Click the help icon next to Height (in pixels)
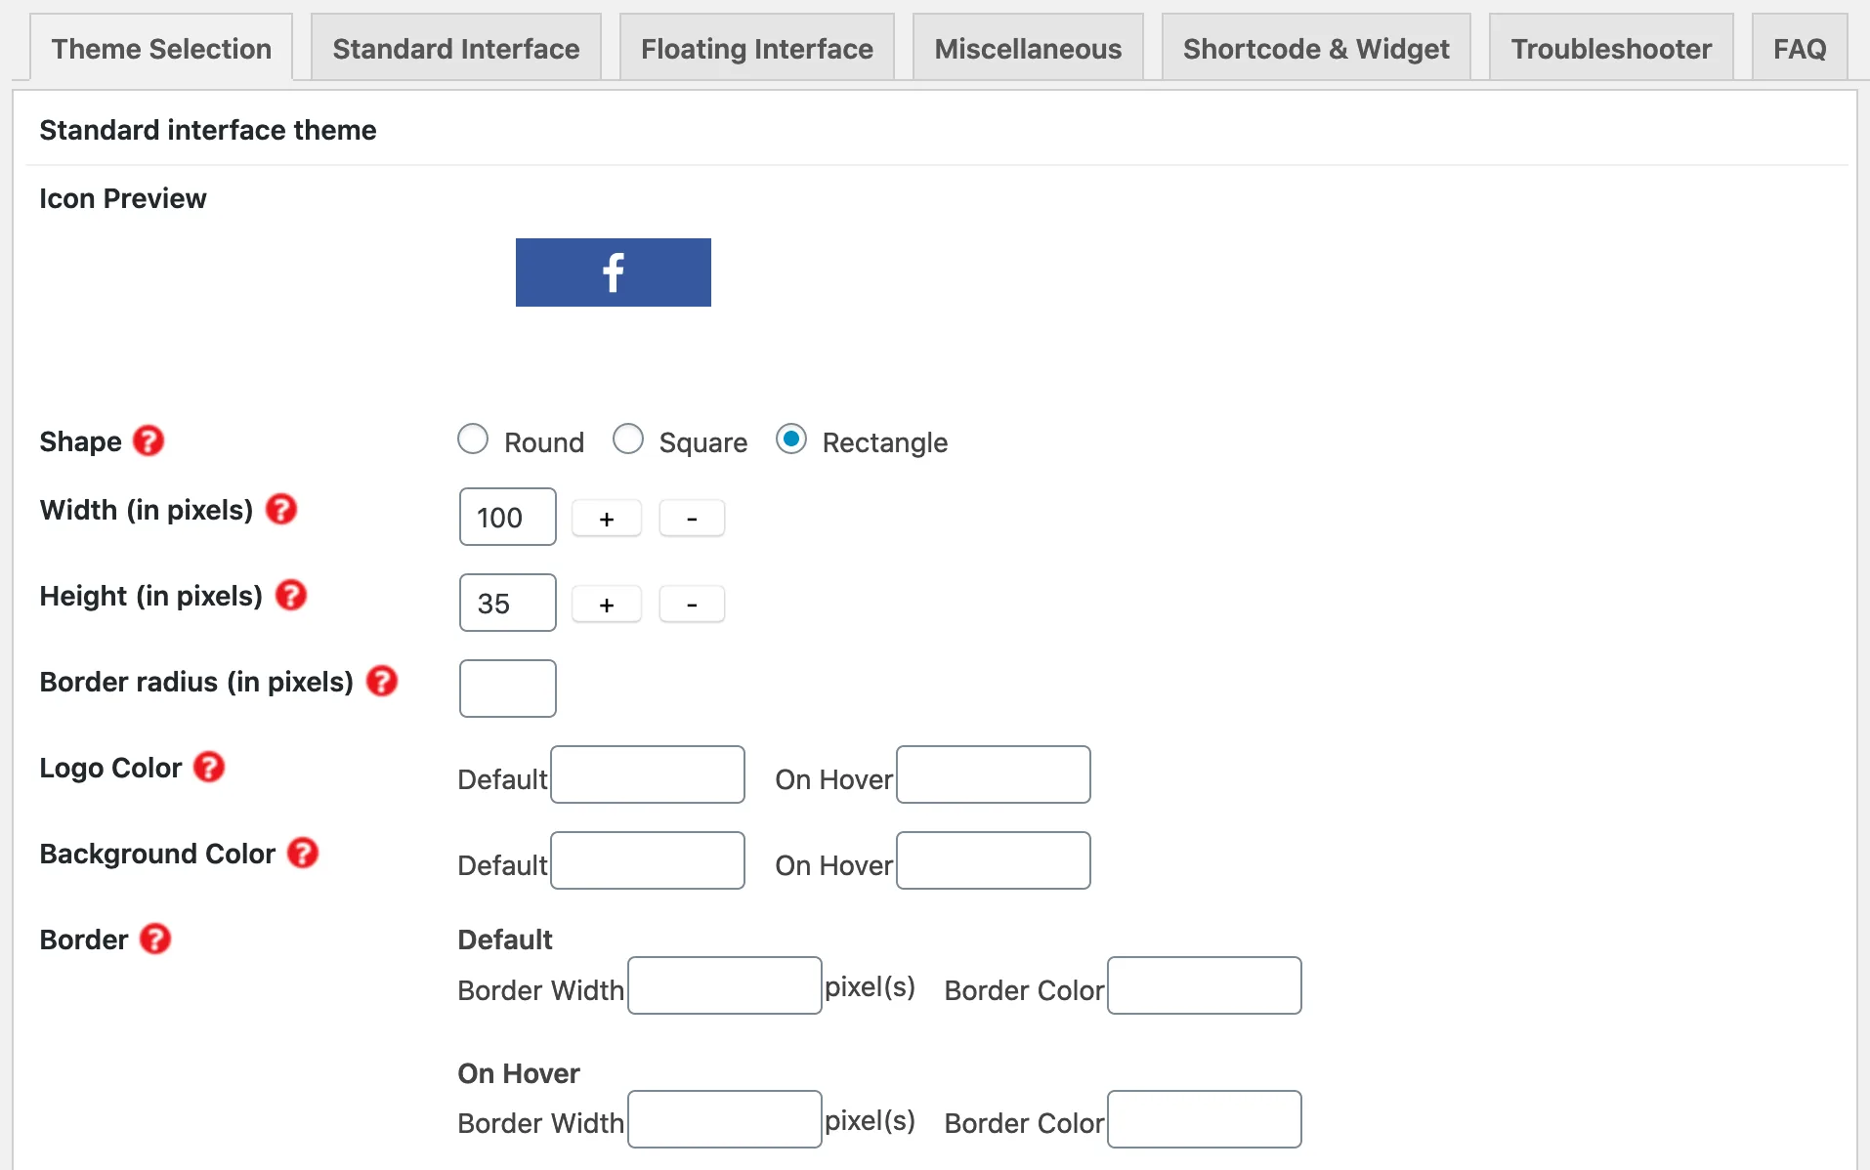 [291, 595]
